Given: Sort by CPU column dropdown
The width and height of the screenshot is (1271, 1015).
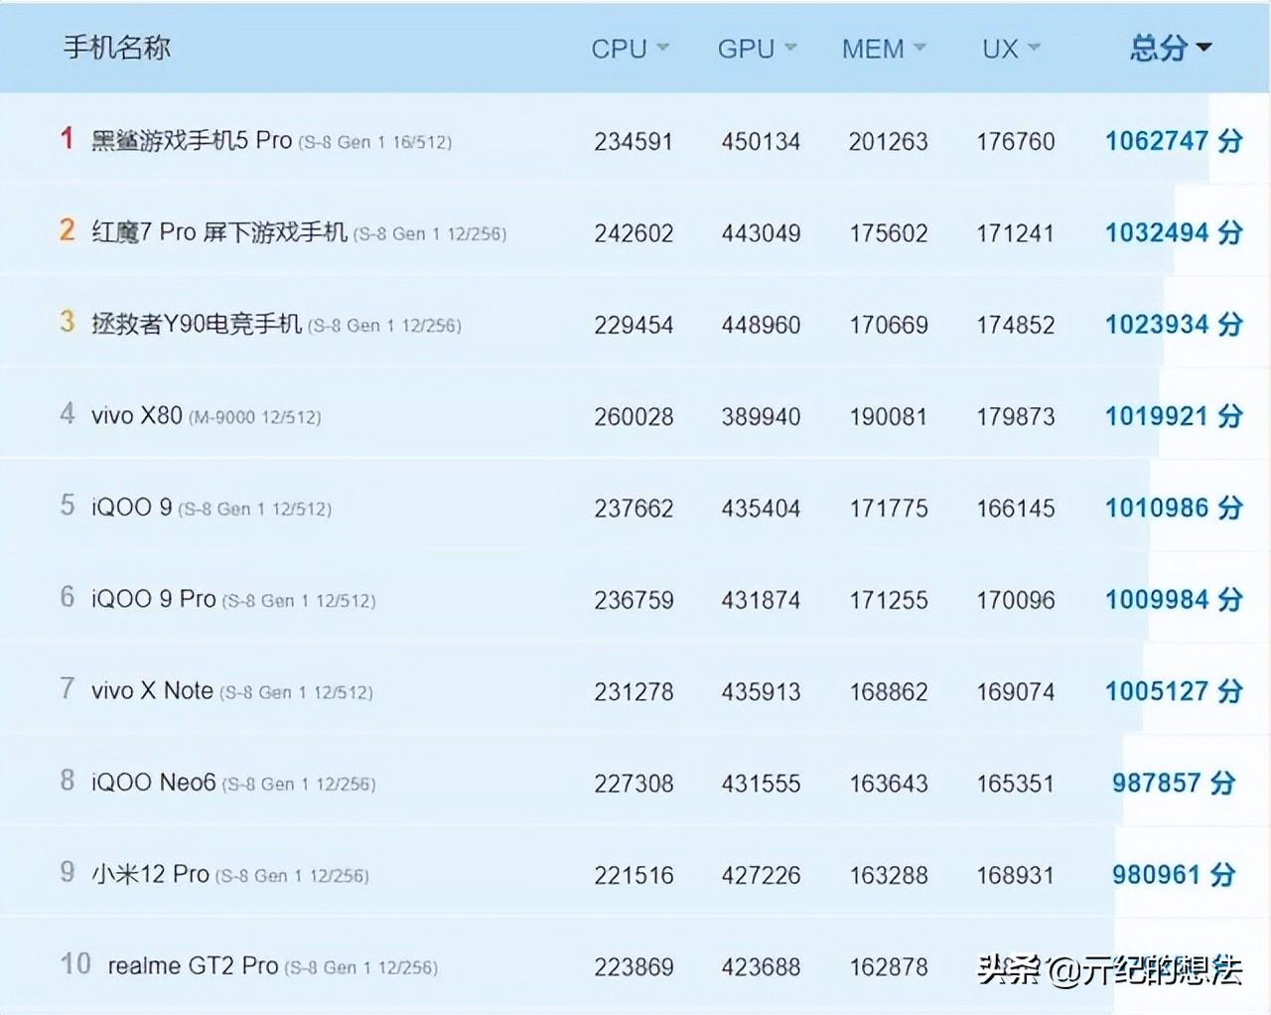Looking at the screenshot, I should coord(631,49).
